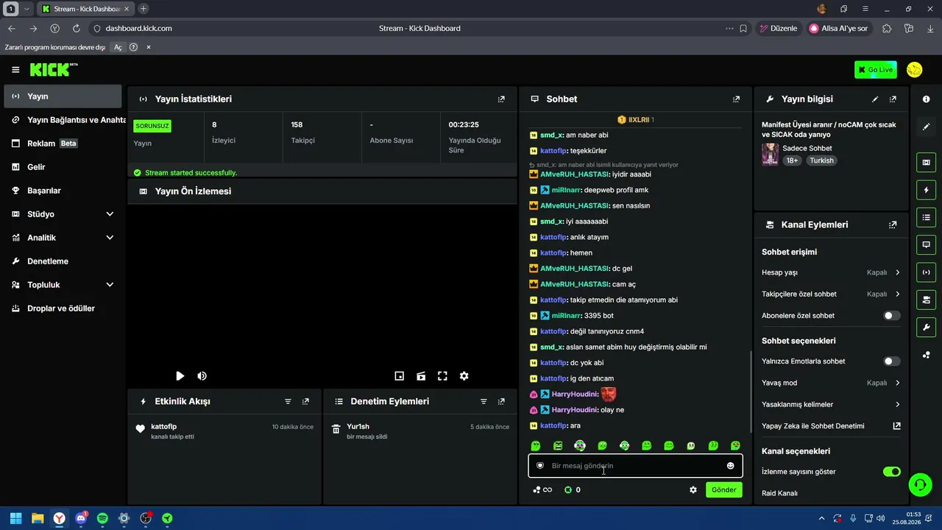Open Yasaklanmış kelimeler settings
The height and width of the screenshot is (530, 942).
point(831,404)
